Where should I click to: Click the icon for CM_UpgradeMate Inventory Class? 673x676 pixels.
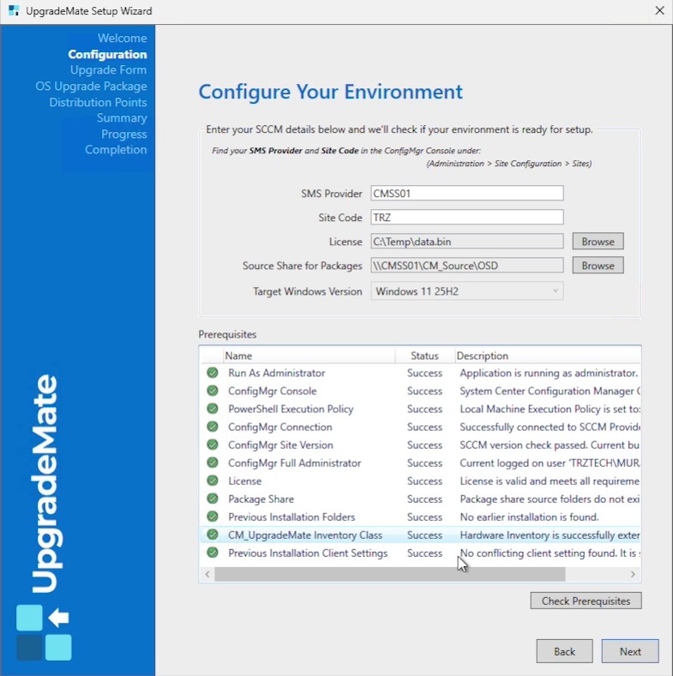(x=213, y=535)
